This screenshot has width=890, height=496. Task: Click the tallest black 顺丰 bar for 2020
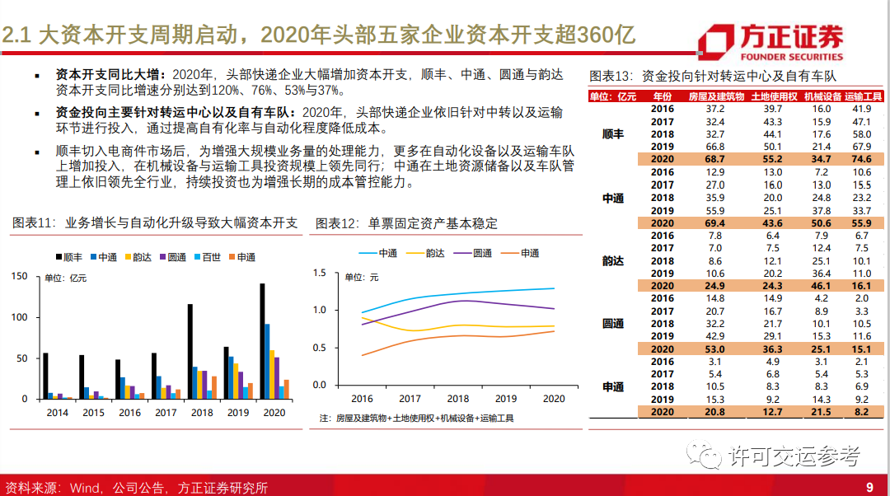coord(262,341)
